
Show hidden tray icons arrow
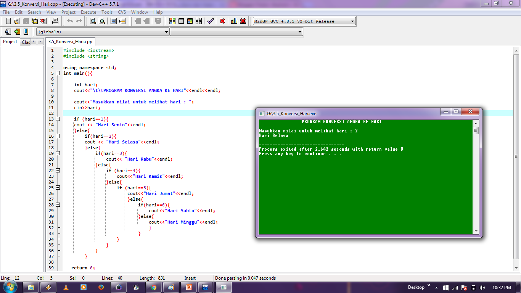[x=437, y=287]
